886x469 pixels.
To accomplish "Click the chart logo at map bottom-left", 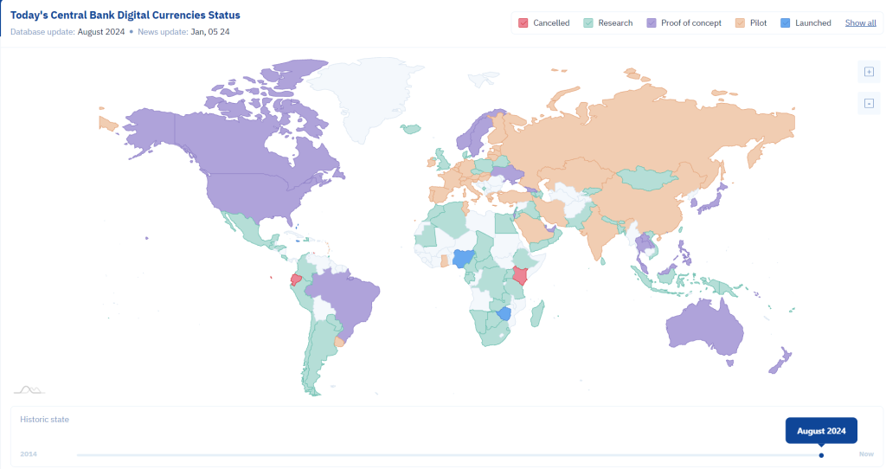I will click(x=29, y=390).
